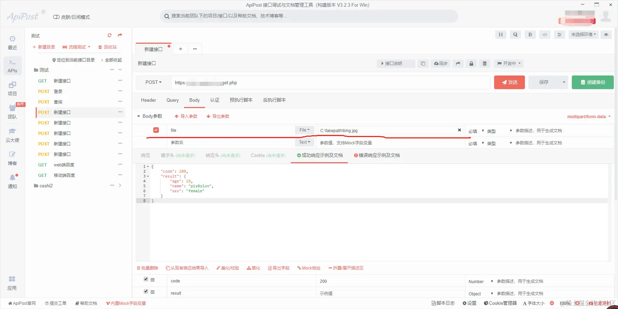Open the 团队 (team) sidebar section
618x309 pixels.
(12, 112)
